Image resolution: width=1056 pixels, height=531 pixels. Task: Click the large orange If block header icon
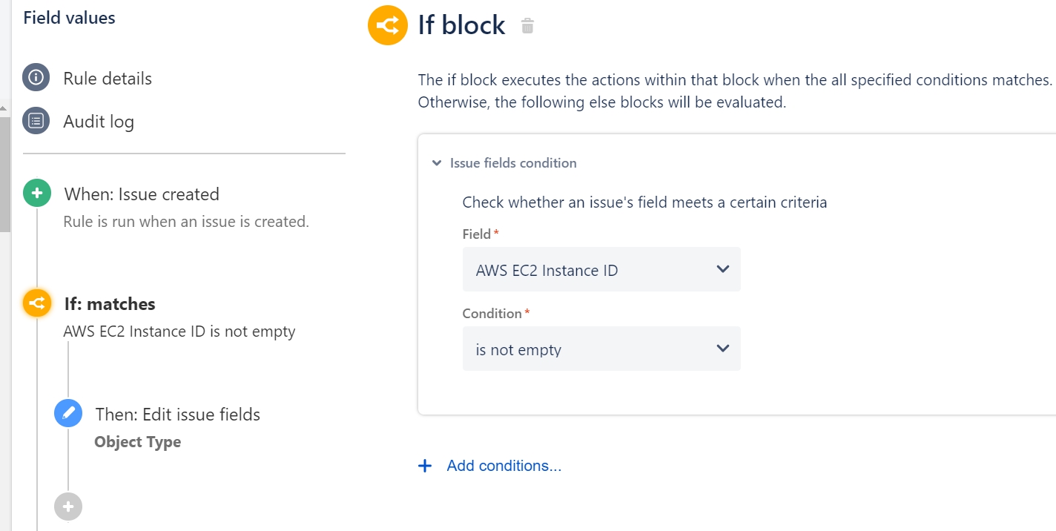tap(388, 25)
